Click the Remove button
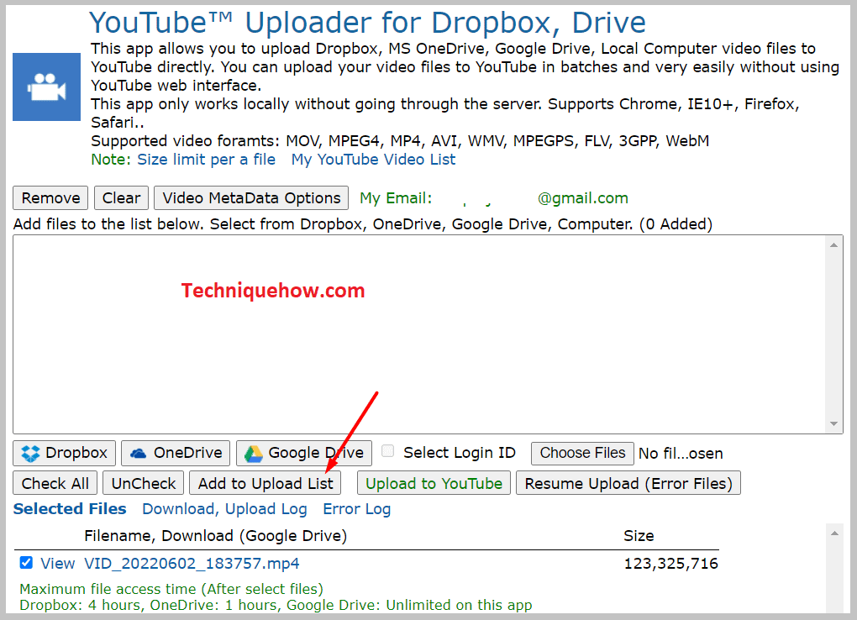 click(x=50, y=198)
